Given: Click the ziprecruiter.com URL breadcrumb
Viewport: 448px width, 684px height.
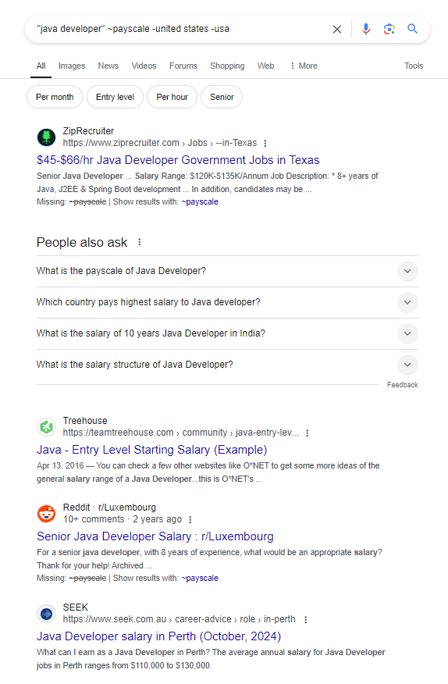Looking at the screenshot, I should coord(160,143).
